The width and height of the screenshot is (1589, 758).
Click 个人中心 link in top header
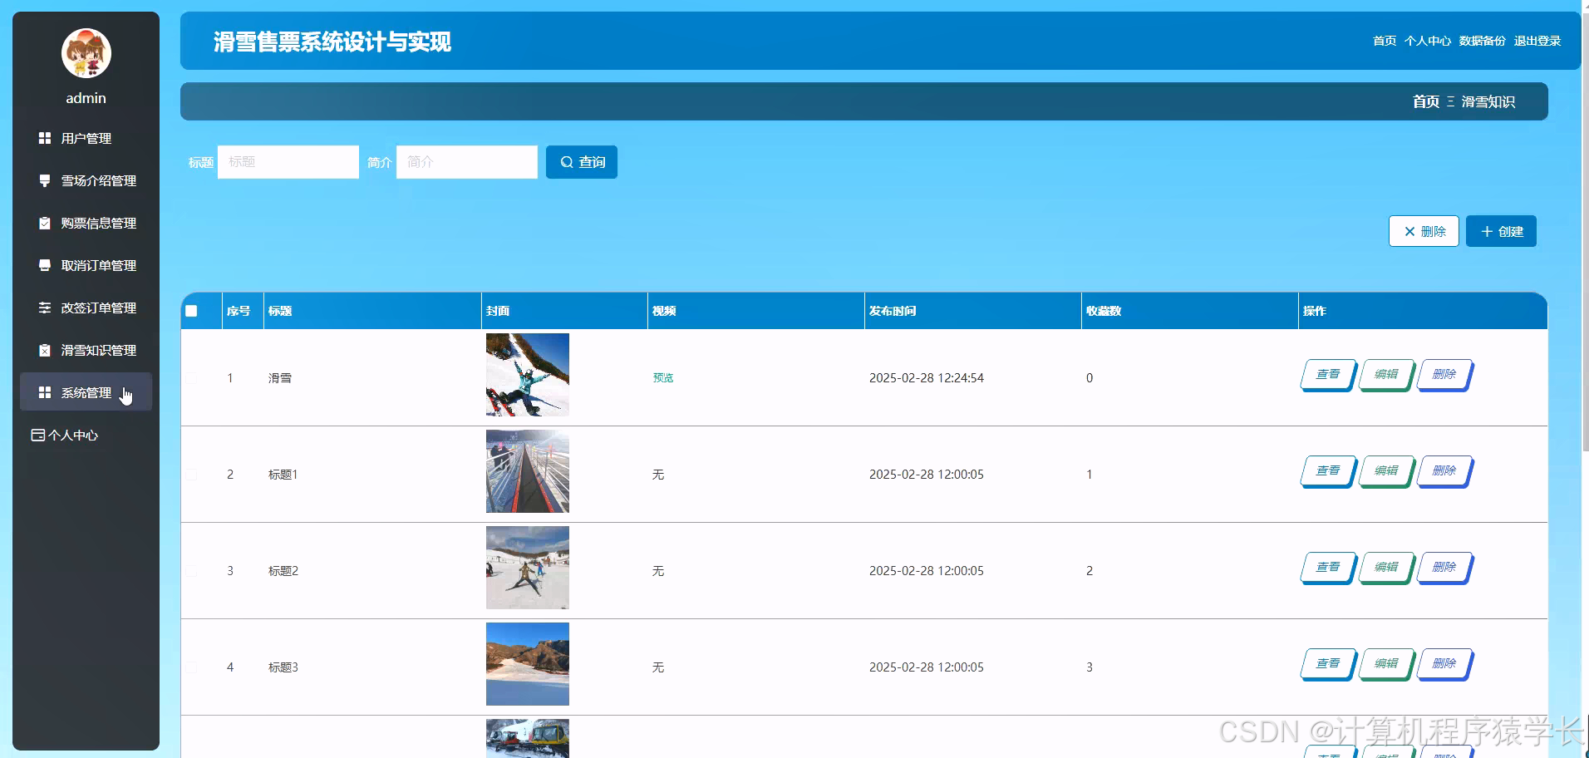[x=1428, y=41]
